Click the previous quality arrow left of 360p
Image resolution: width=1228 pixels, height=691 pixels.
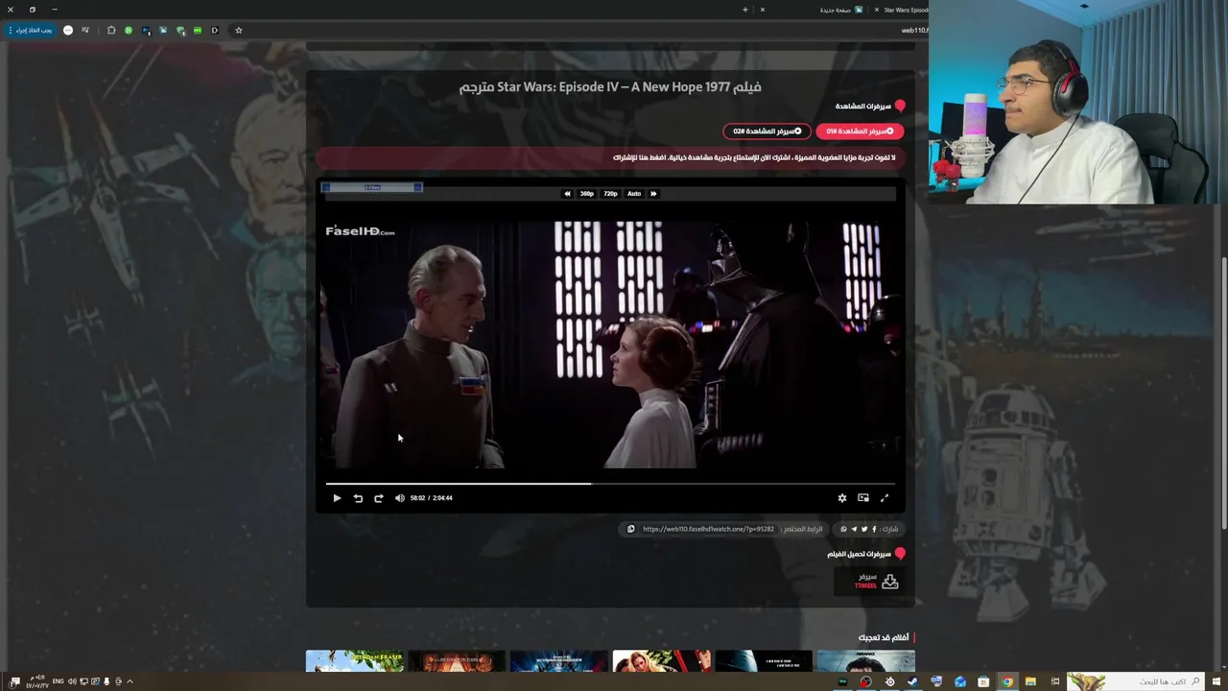coord(567,194)
